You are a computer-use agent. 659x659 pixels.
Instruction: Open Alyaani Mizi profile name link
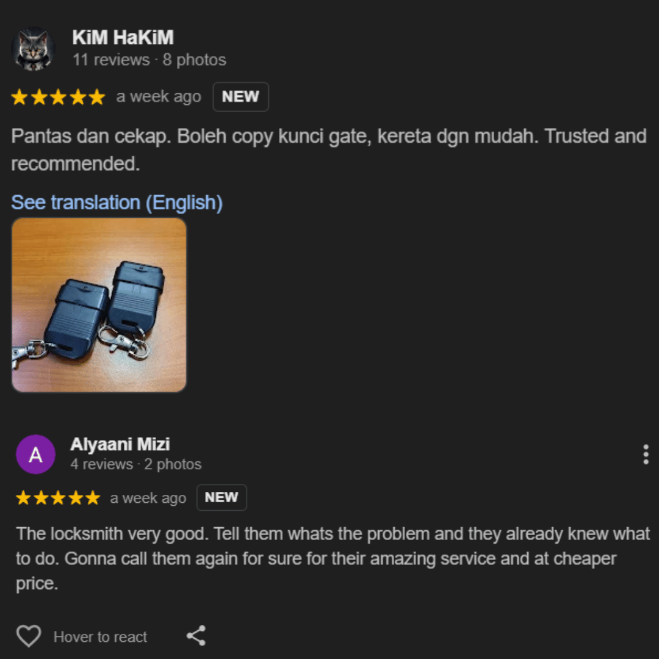click(120, 444)
